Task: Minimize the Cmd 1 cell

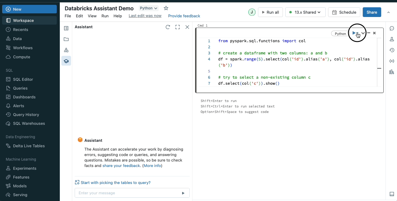Action: [x=369, y=33]
